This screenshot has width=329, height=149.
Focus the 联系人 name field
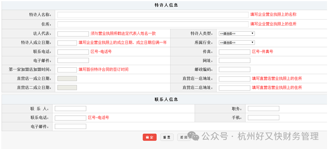(71, 109)
